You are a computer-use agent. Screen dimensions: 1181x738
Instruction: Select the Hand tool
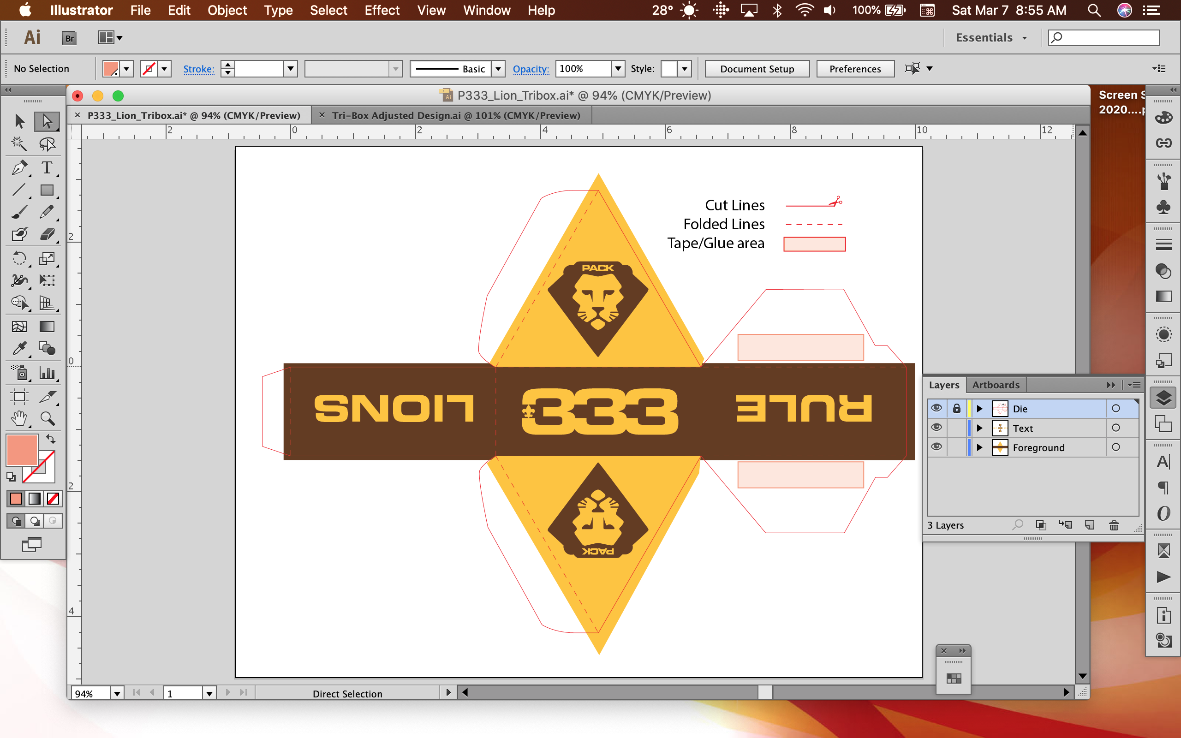(x=19, y=419)
